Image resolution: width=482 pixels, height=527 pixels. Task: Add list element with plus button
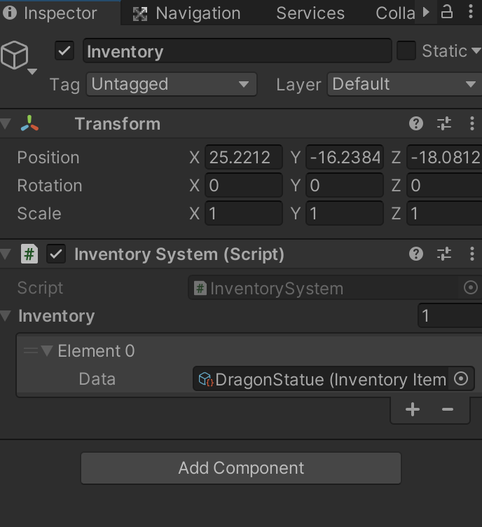(413, 409)
